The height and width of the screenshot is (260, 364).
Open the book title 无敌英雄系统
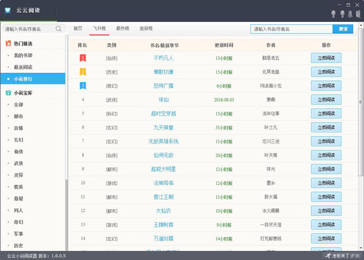(163, 142)
